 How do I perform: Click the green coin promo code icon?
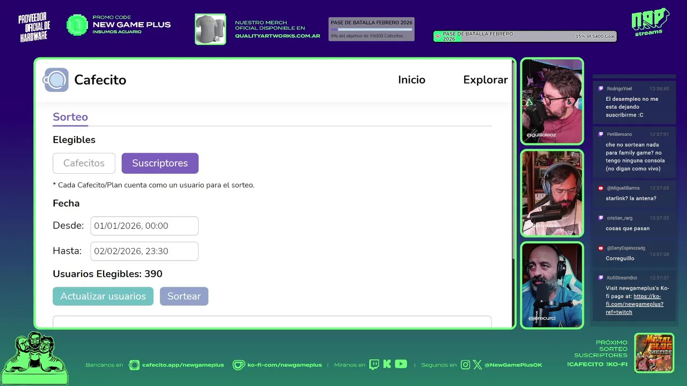click(x=77, y=25)
